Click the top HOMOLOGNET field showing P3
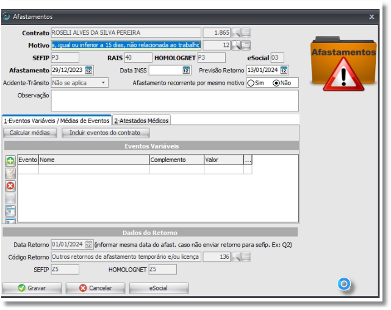 [212, 58]
